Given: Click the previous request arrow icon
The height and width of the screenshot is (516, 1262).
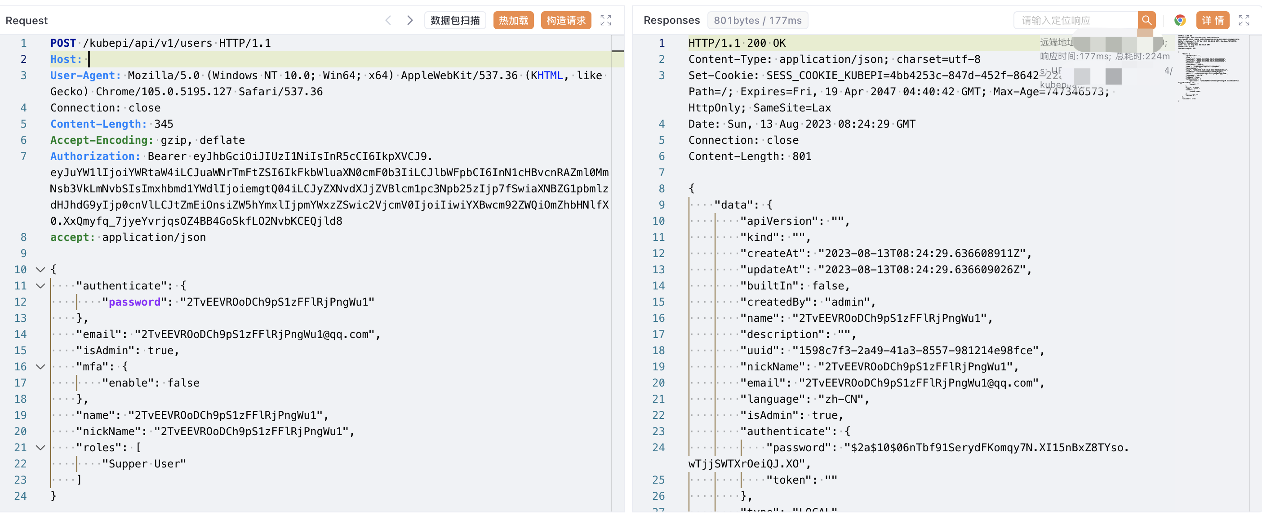Looking at the screenshot, I should click(x=388, y=20).
